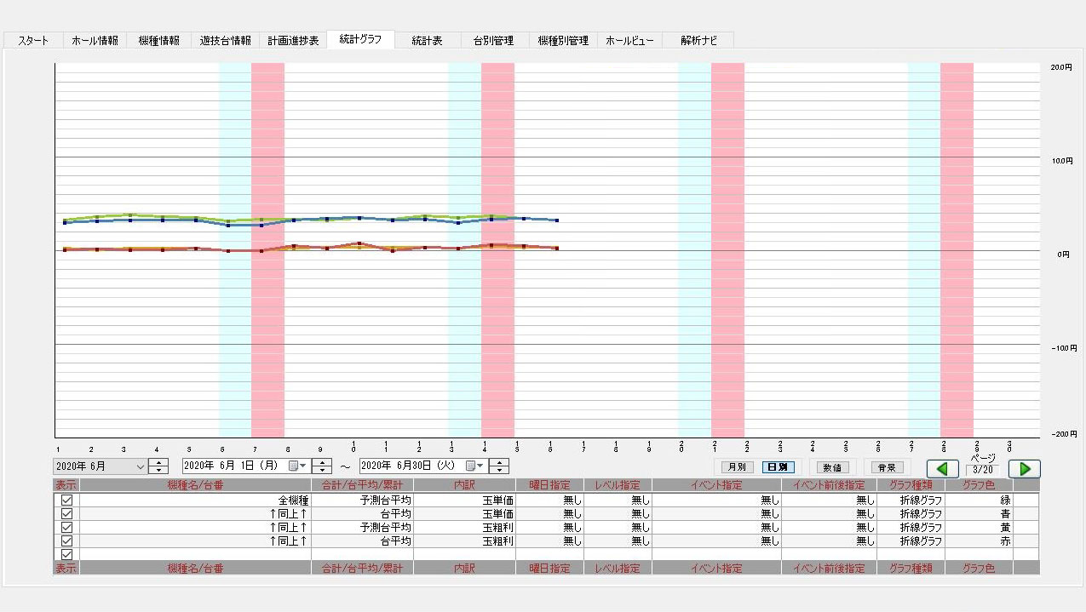
Task: Open the ホール情報 tab
Action: pyautogui.click(x=95, y=41)
